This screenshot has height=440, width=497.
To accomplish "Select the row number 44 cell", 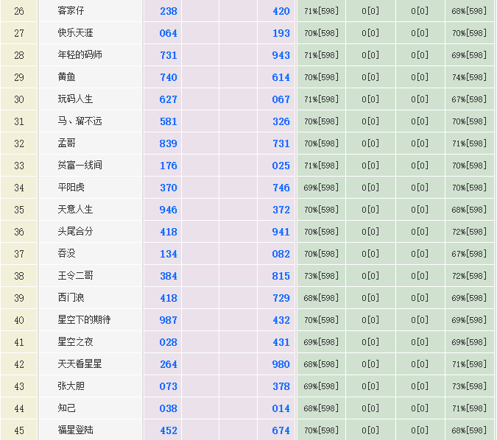I will pos(19,408).
